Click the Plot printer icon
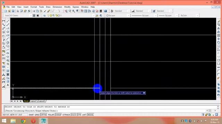 pos(18,11)
